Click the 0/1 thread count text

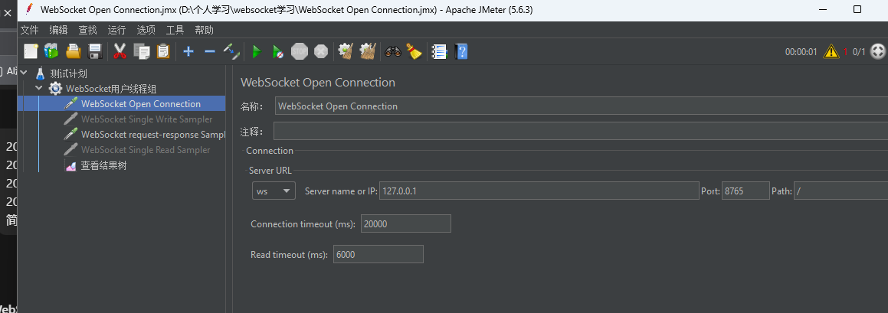[x=859, y=52]
